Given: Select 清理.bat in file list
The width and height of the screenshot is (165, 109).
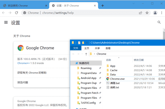Looking at the screenshot, I should (x=115, y=83).
